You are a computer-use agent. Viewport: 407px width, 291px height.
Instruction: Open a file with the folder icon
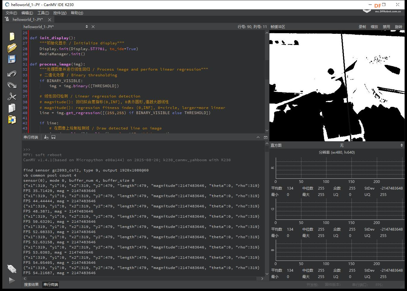12,48
